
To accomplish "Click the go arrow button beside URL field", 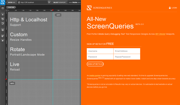I will tap(49, 2).
